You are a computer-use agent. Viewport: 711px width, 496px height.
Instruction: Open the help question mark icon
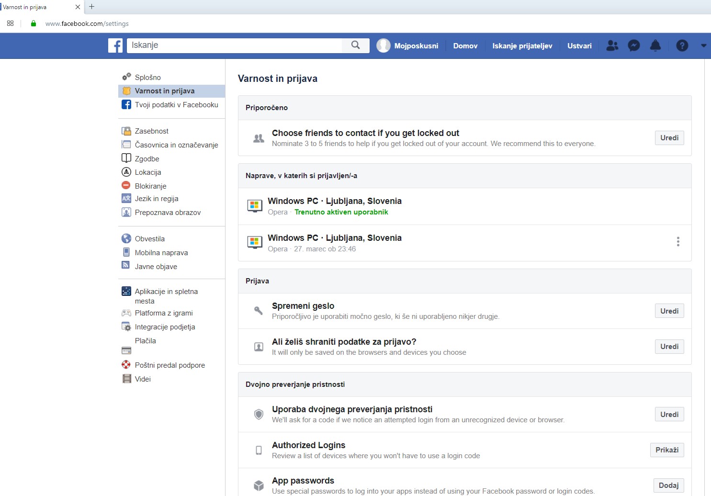[682, 45]
